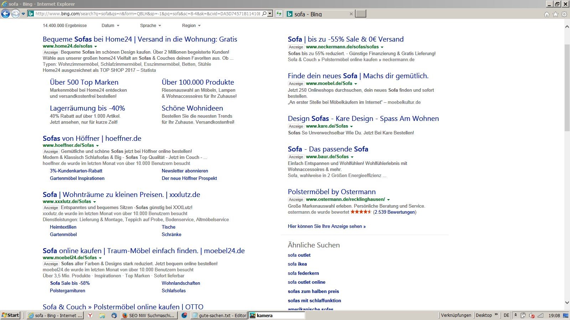The image size is (570, 320).
Task: Open Favorites with the star icon
Action: click(555, 14)
